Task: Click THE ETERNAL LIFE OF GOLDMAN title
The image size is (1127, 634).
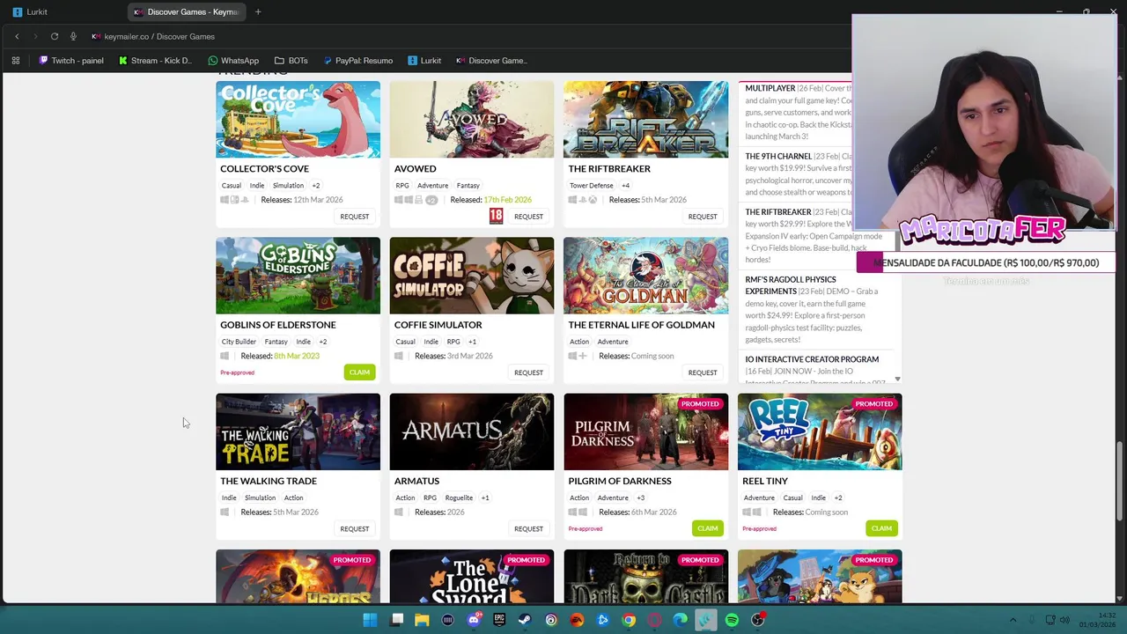Action: [x=642, y=325]
